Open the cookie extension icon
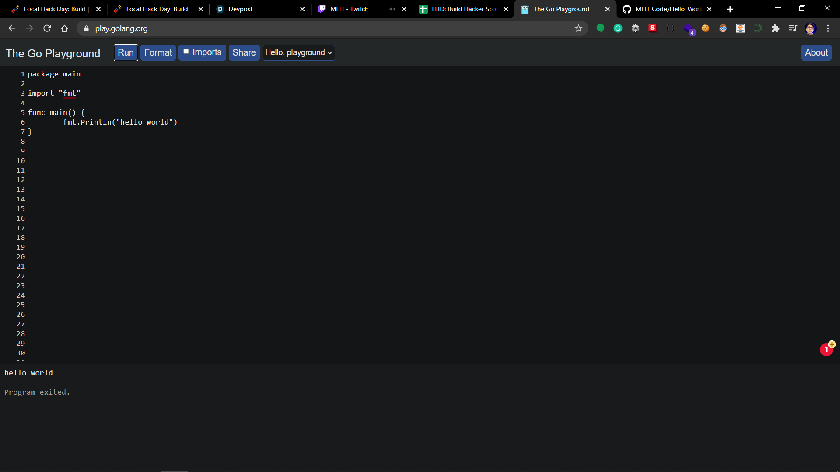This screenshot has height=472, width=840. coord(705,28)
